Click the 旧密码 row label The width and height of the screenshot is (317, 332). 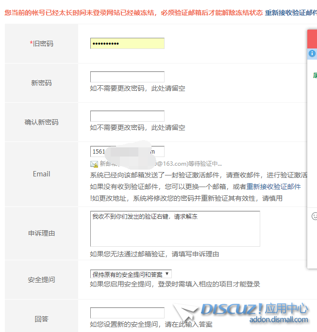point(41,44)
